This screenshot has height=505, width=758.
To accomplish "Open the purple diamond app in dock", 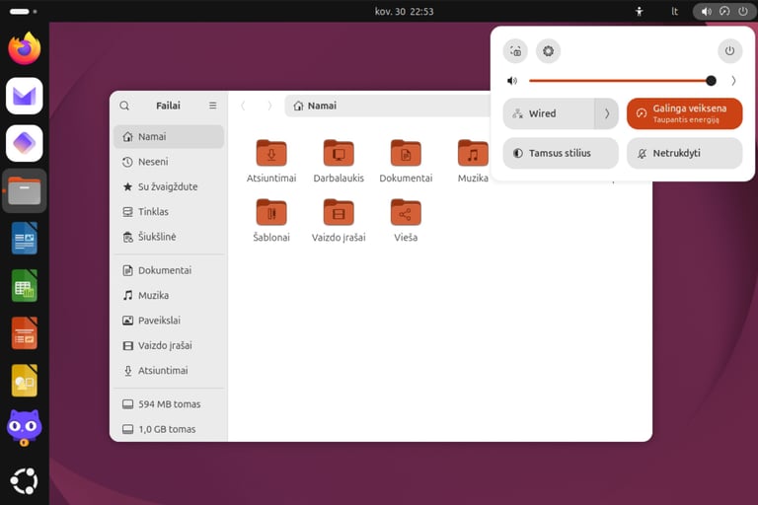I will tap(24, 143).
